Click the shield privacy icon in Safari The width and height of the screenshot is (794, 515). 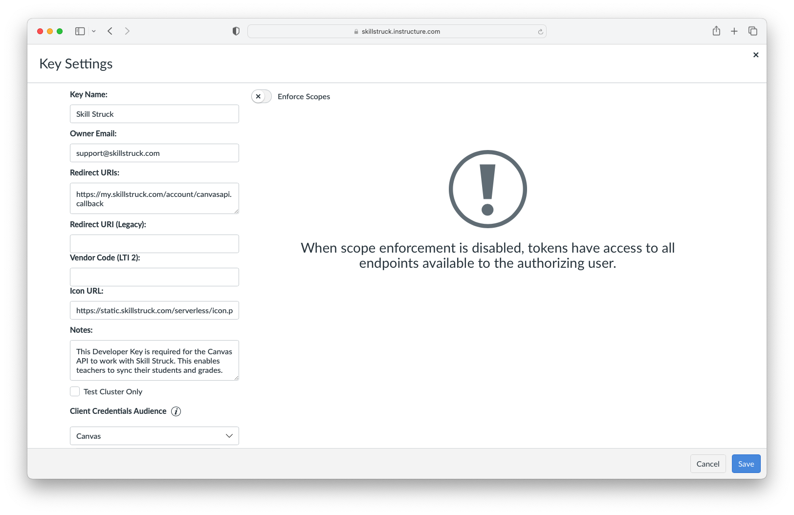236,31
